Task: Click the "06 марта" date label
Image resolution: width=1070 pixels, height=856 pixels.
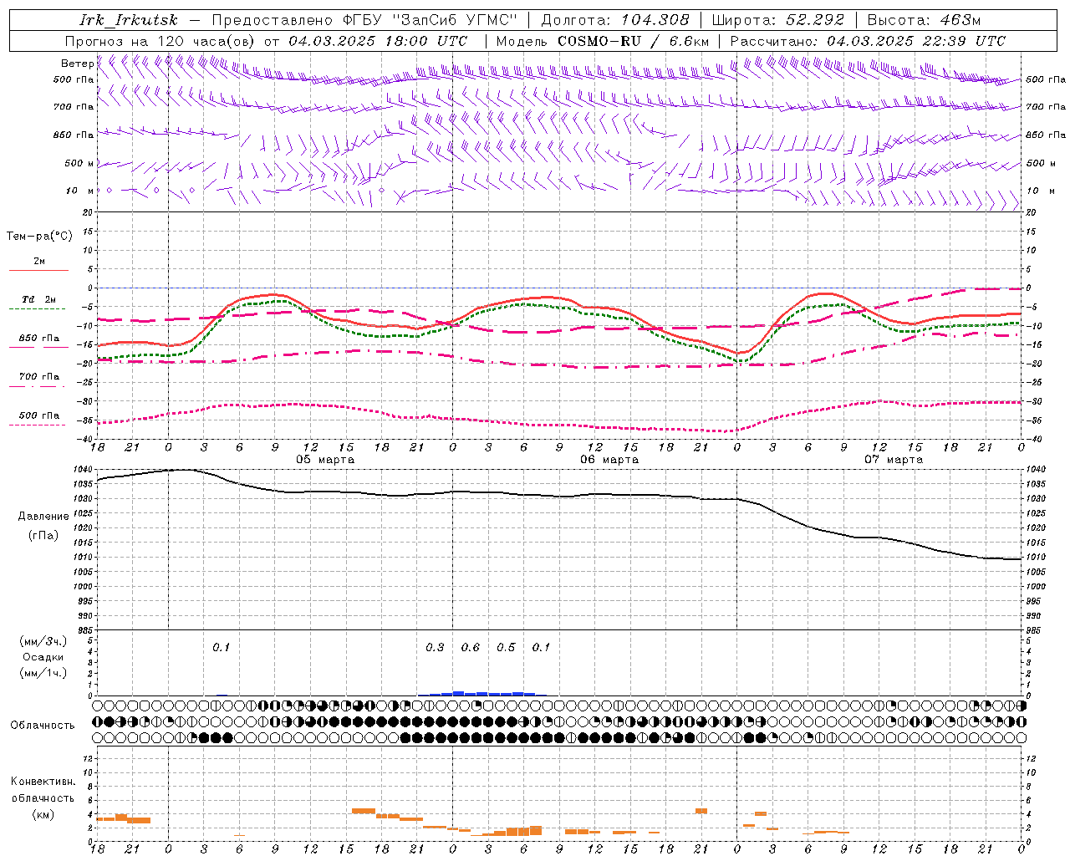Action: 609,460
